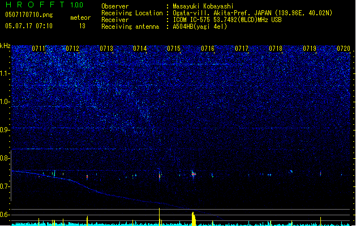The image size is (356, 226).
Task: Click the Receiving Location field label
Action: tap(132, 13)
